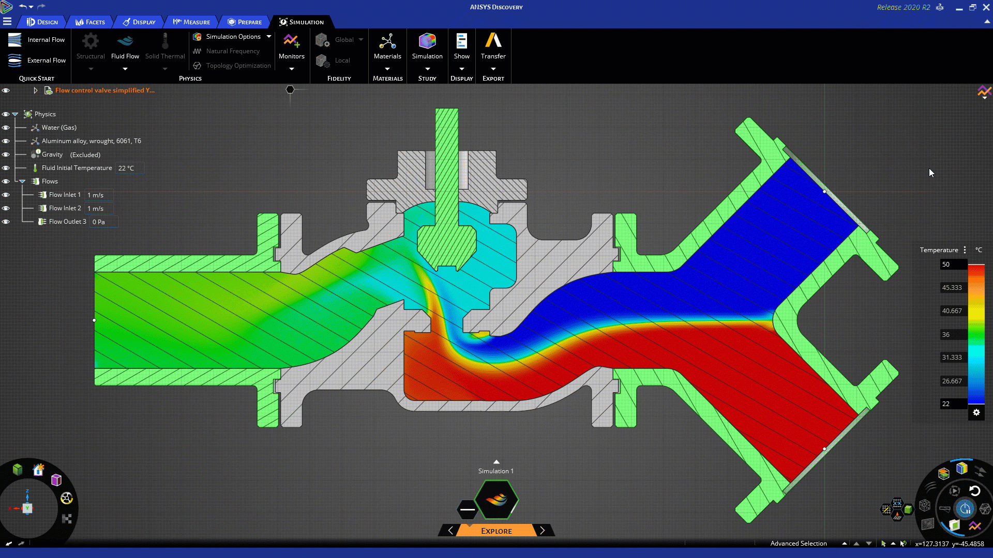Open the Simulation Options dropdown
The width and height of the screenshot is (993, 558).
[268, 36]
